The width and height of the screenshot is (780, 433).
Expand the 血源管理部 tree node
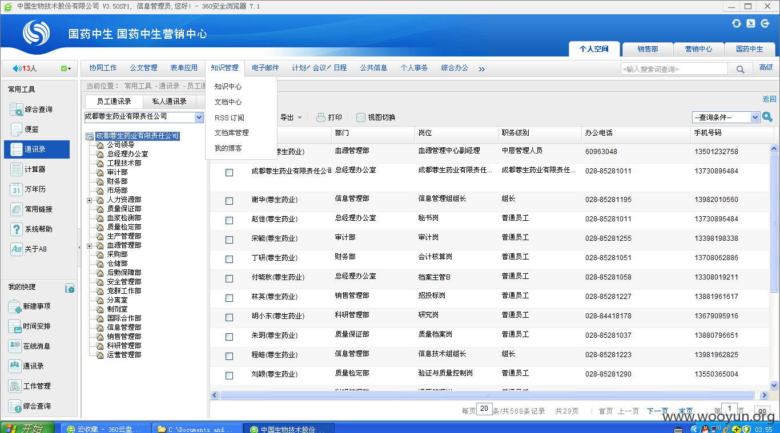tap(89, 246)
